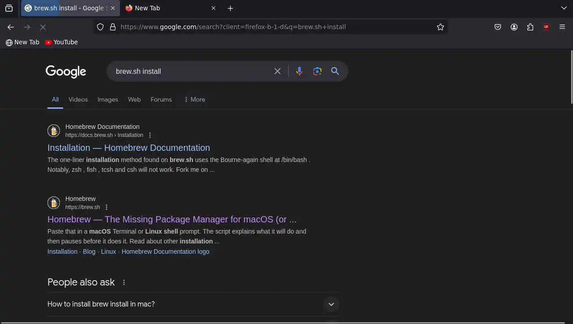The width and height of the screenshot is (573, 324).
Task: Open the extensions puzzle icon
Action: click(x=530, y=27)
